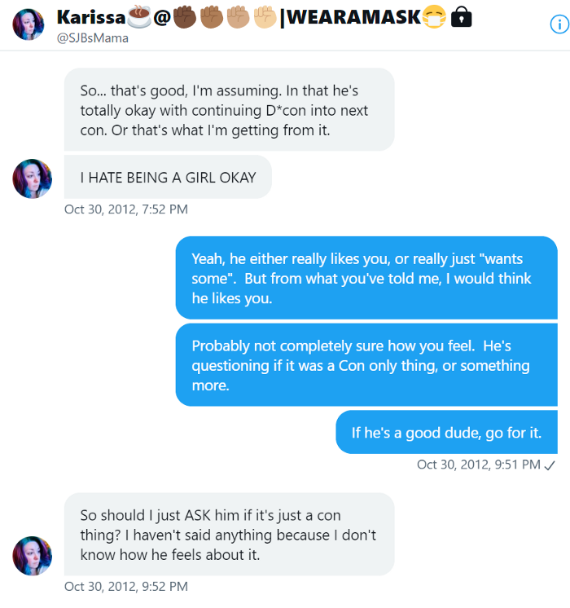Click the "So... that's good, I'm assuming" message
The height and width of the screenshot is (608, 570).
(x=229, y=109)
